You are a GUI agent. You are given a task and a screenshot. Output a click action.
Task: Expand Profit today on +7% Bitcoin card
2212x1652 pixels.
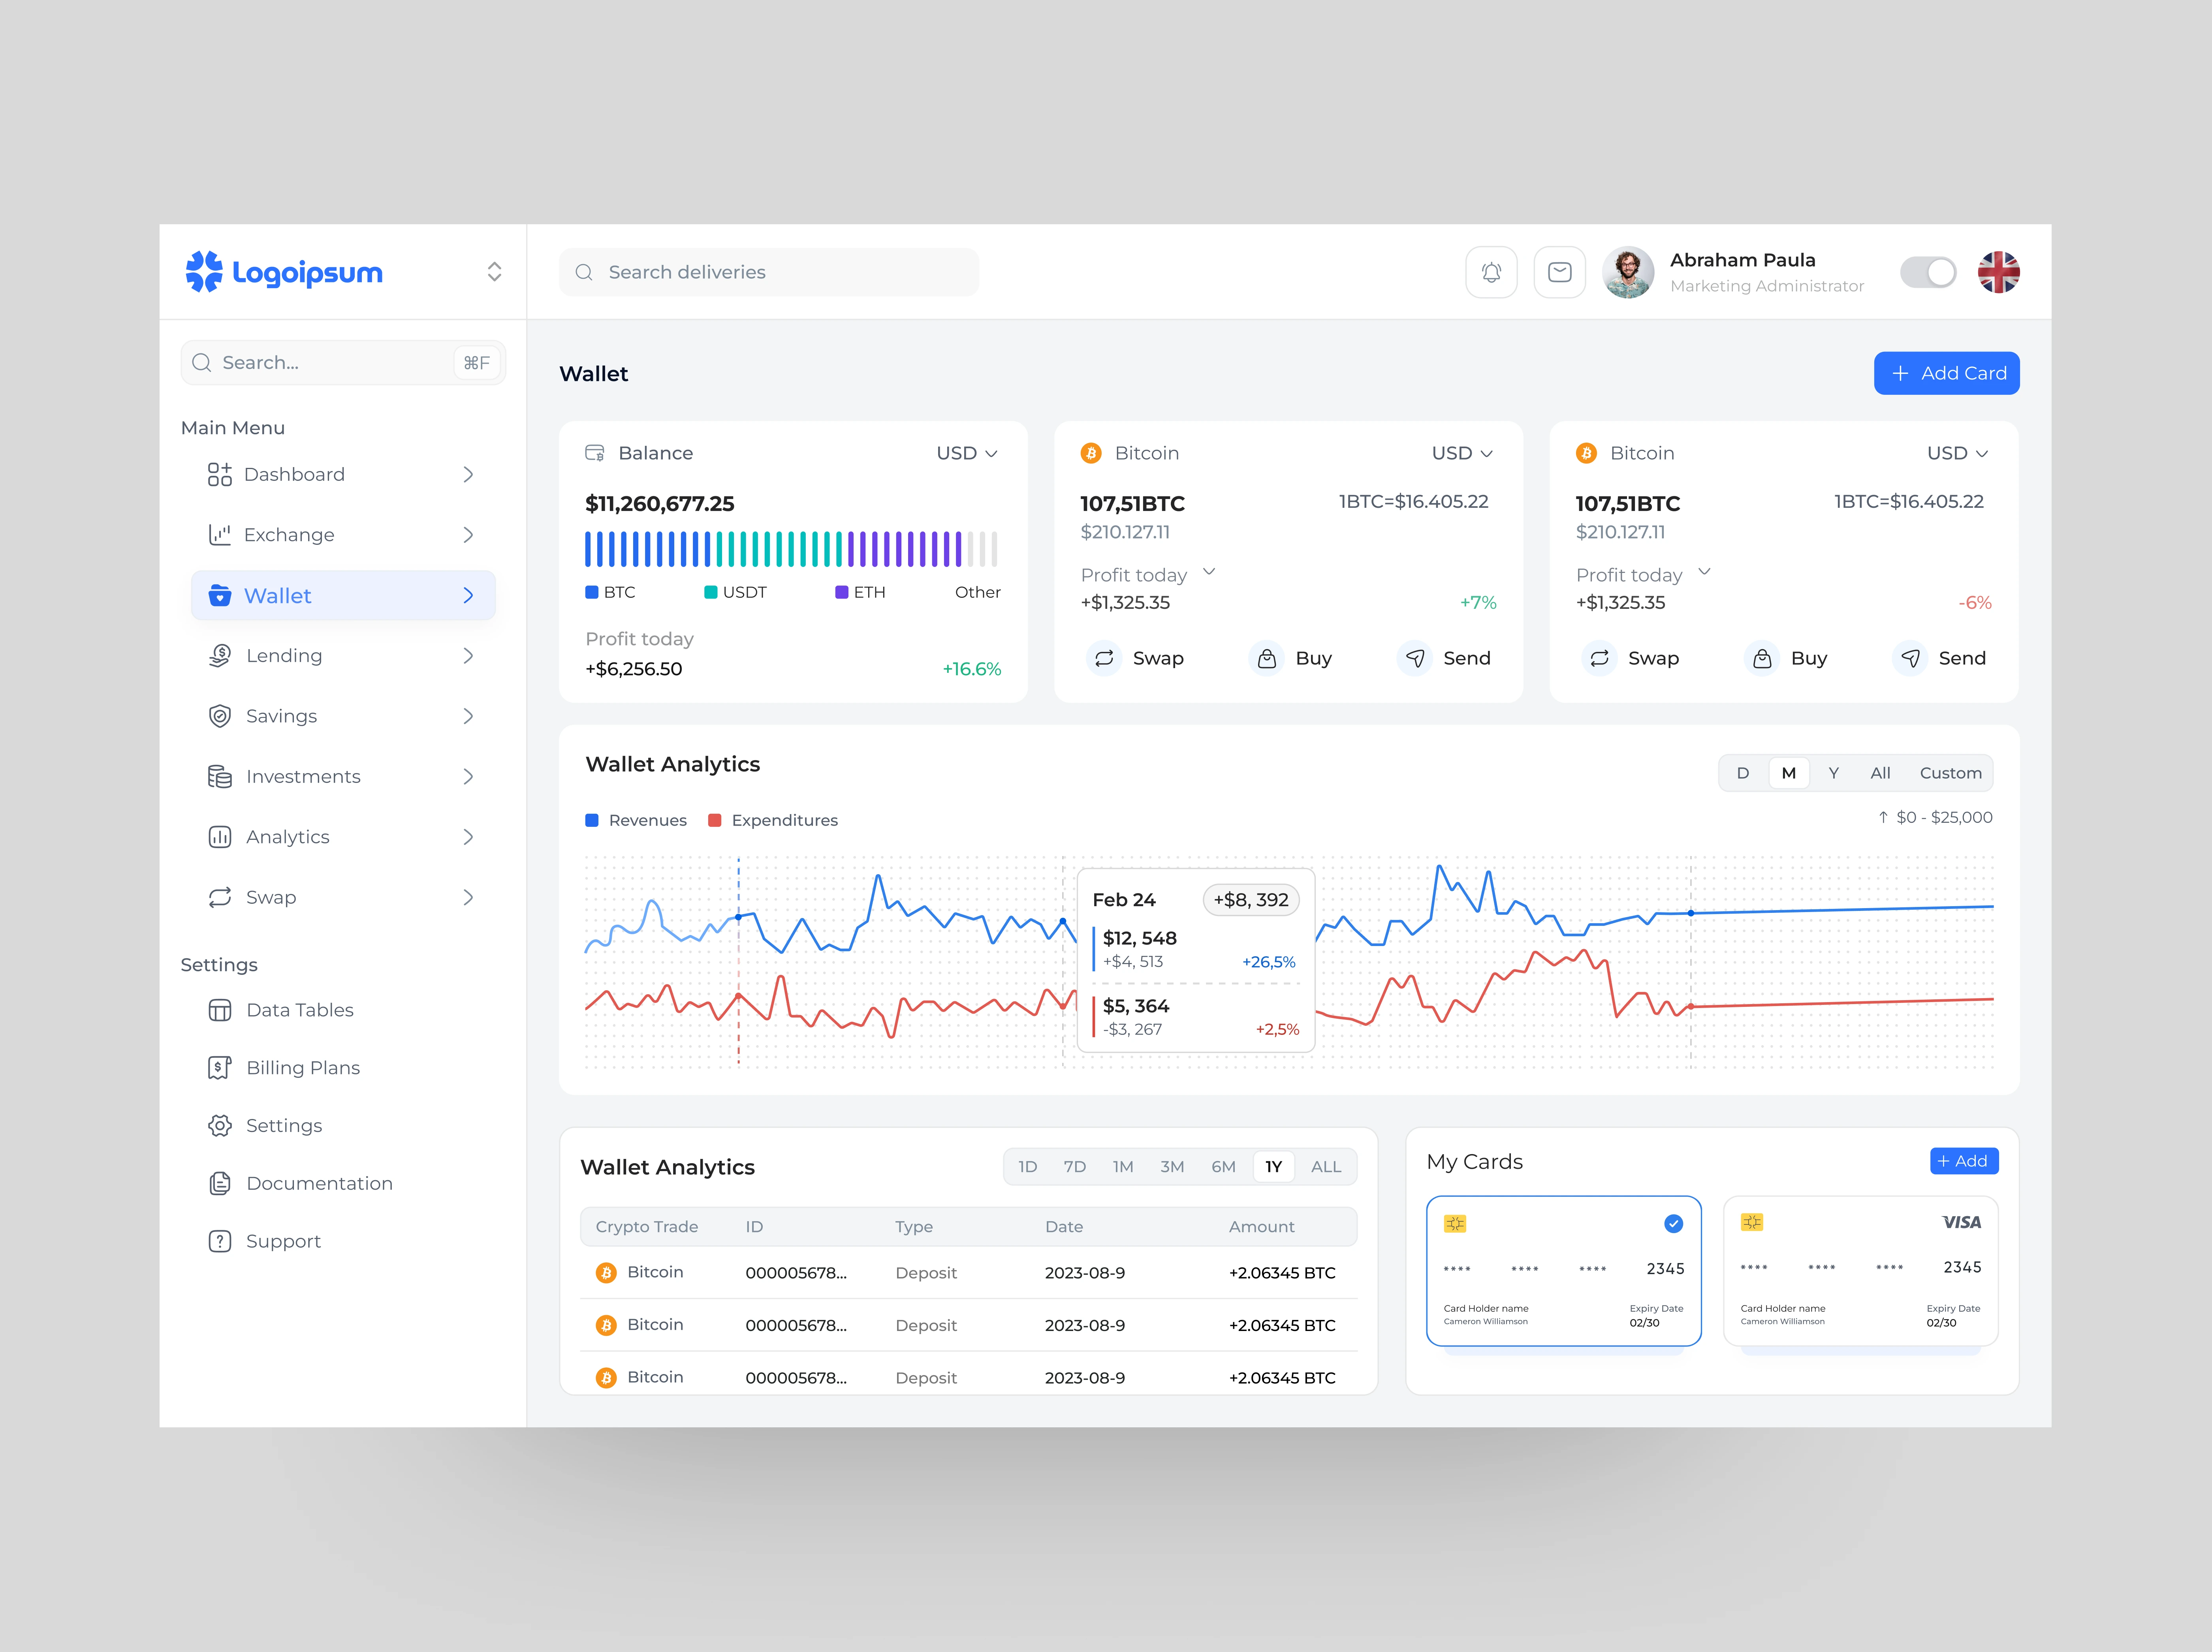click(x=1209, y=573)
